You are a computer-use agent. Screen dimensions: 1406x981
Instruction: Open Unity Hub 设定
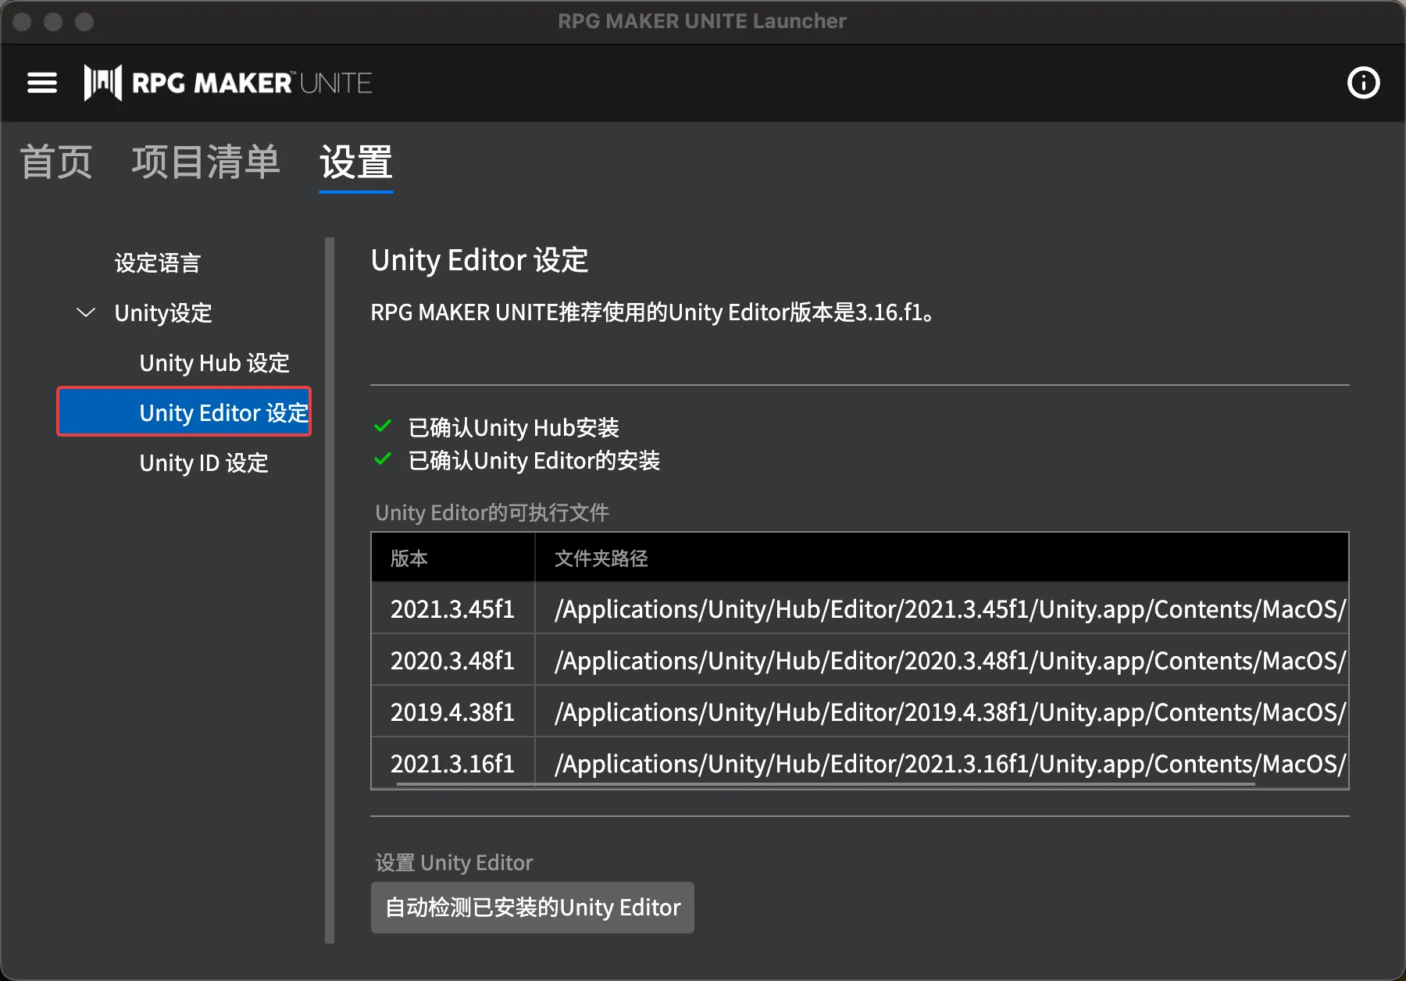click(214, 363)
